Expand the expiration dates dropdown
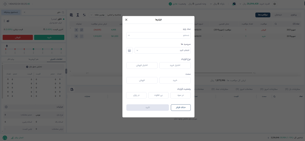The height and width of the screenshot is (141, 305). tap(163, 50)
